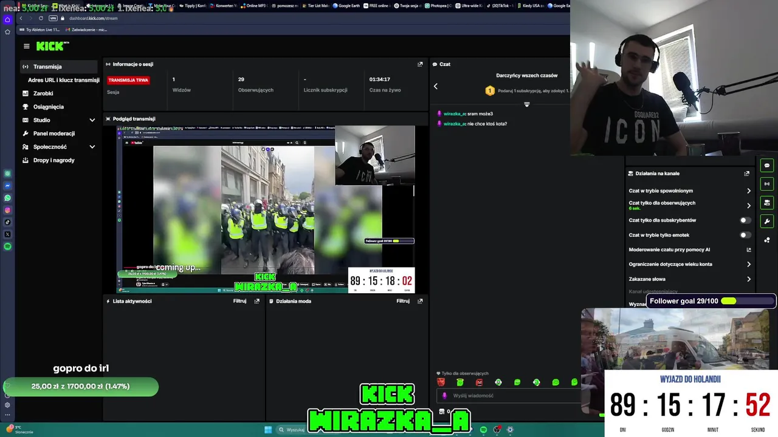Screen dimensions: 778x437
Task: Open Czat w trybie spowolnionym settings
Action: coord(690,191)
